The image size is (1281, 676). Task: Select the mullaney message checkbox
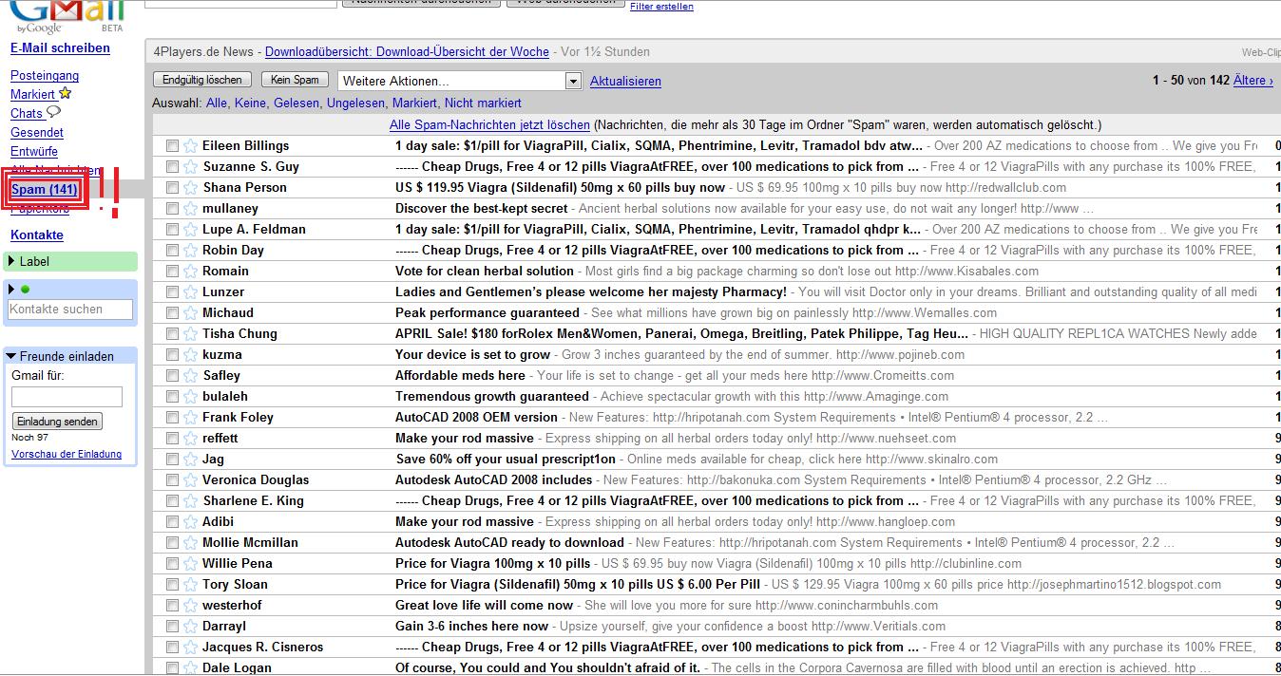172,209
